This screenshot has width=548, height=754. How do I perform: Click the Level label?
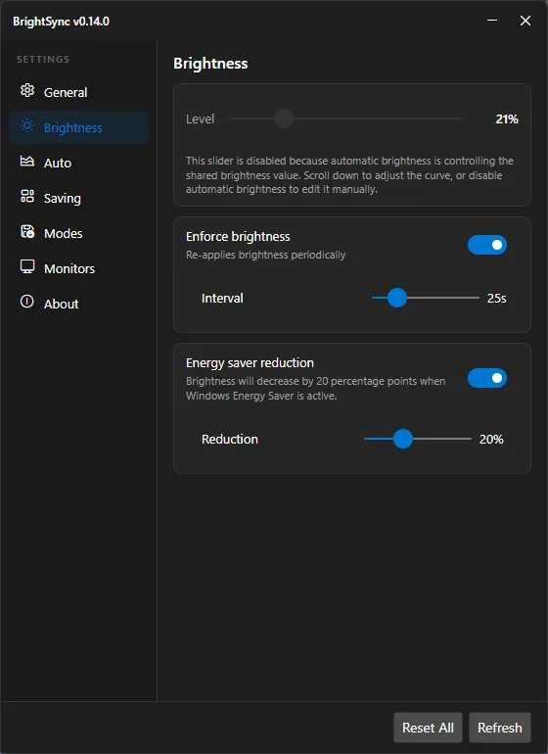(x=200, y=118)
